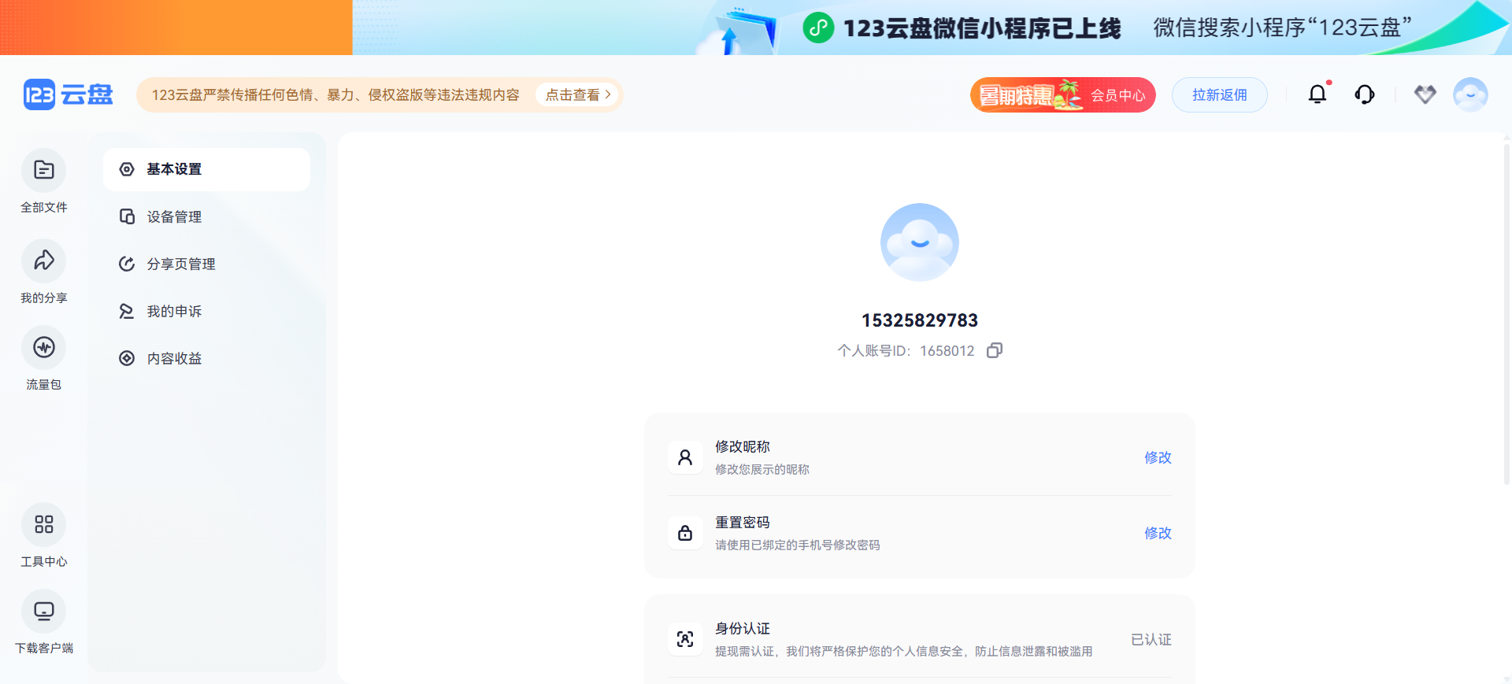Open the 工具中心 tools grid icon
The height and width of the screenshot is (684, 1512).
44,524
